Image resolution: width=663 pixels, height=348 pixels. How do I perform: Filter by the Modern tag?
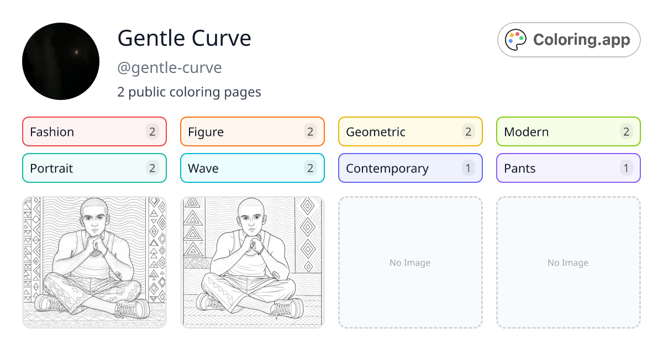pos(568,131)
